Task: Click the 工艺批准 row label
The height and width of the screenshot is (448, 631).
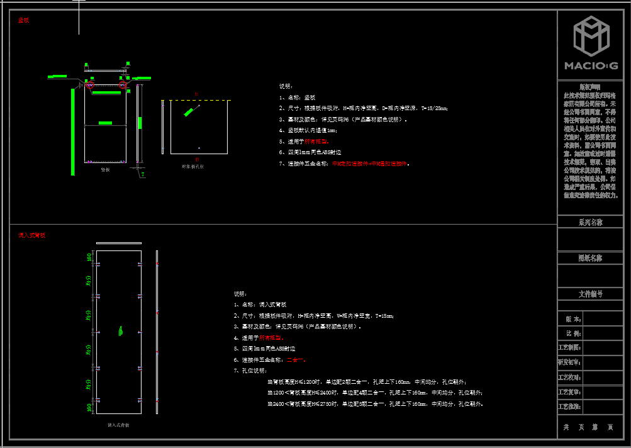Action: click(570, 406)
